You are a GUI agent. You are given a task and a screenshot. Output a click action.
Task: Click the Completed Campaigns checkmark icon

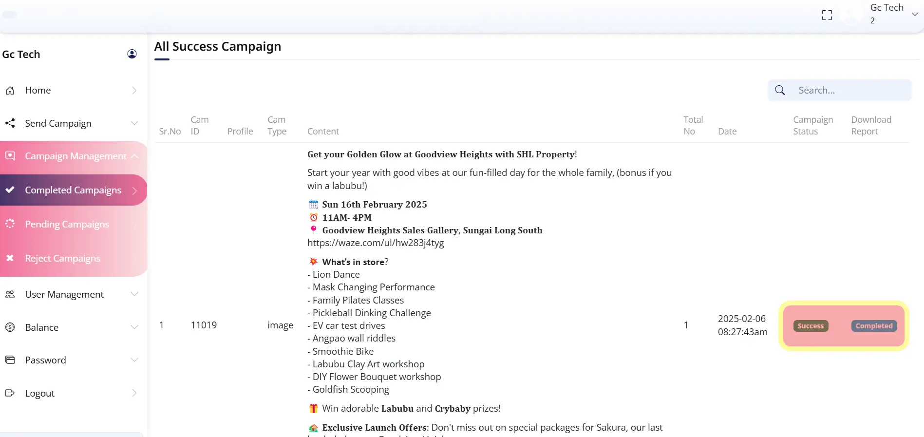[10, 190]
